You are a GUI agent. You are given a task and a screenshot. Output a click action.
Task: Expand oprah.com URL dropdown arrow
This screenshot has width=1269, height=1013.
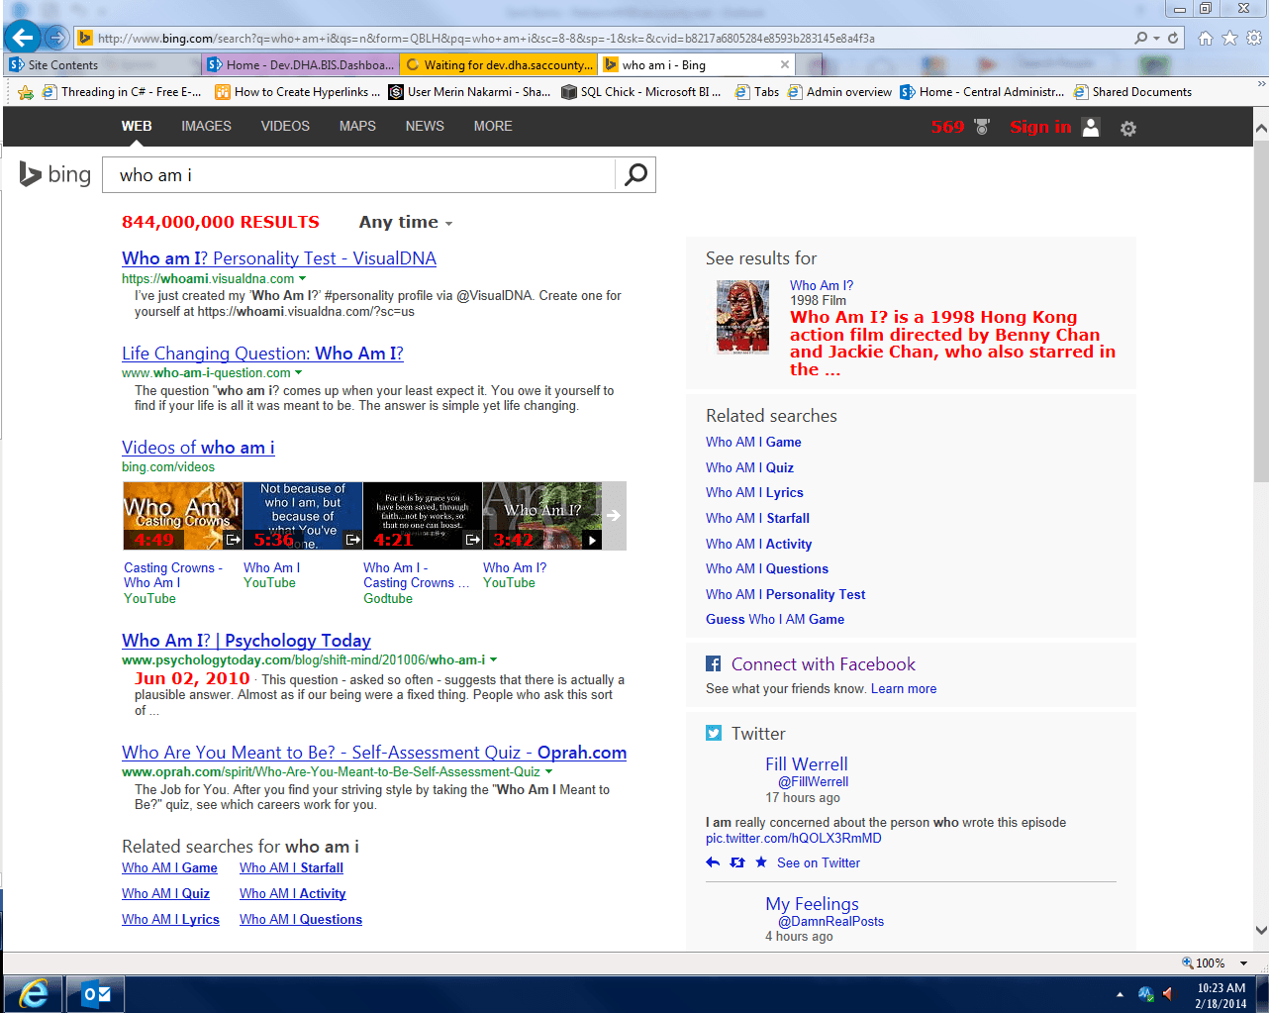pos(548,771)
